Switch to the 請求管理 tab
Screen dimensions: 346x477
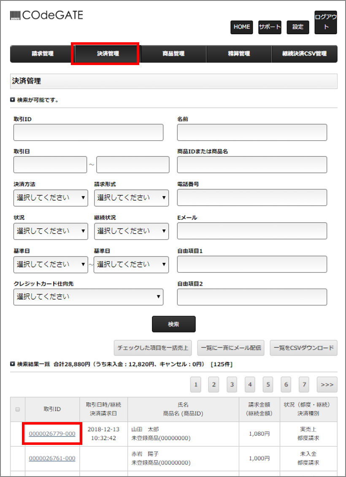(42, 54)
